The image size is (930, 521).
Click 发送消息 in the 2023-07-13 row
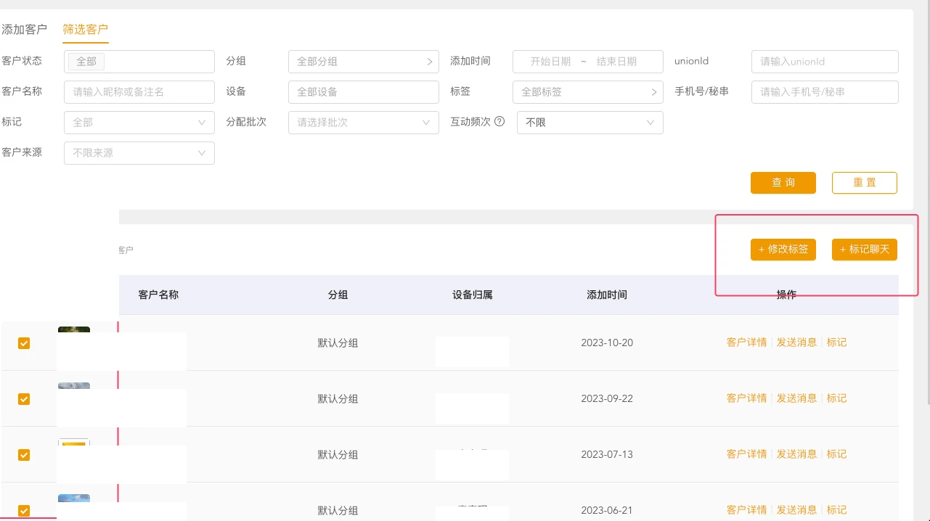coord(796,454)
